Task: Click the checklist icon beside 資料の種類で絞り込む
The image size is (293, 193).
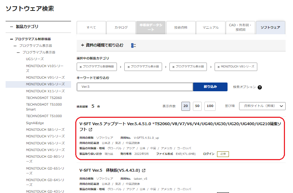Action: pyautogui.click(x=133, y=45)
